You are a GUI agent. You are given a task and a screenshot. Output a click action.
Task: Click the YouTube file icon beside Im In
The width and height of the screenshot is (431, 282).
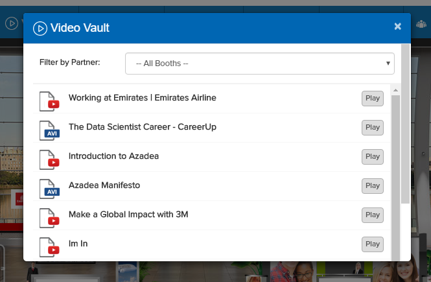[49, 246]
